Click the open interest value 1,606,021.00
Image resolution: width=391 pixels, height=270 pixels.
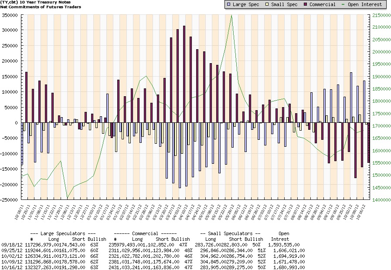(x=289, y=250)
